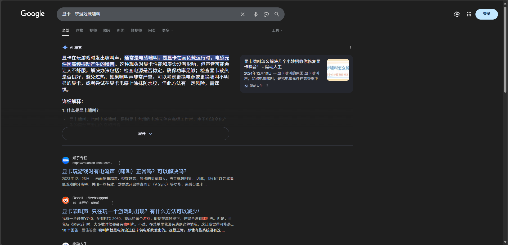Open the Google apps grid
This screenshot has width=508, height=245.
[469, 14]
